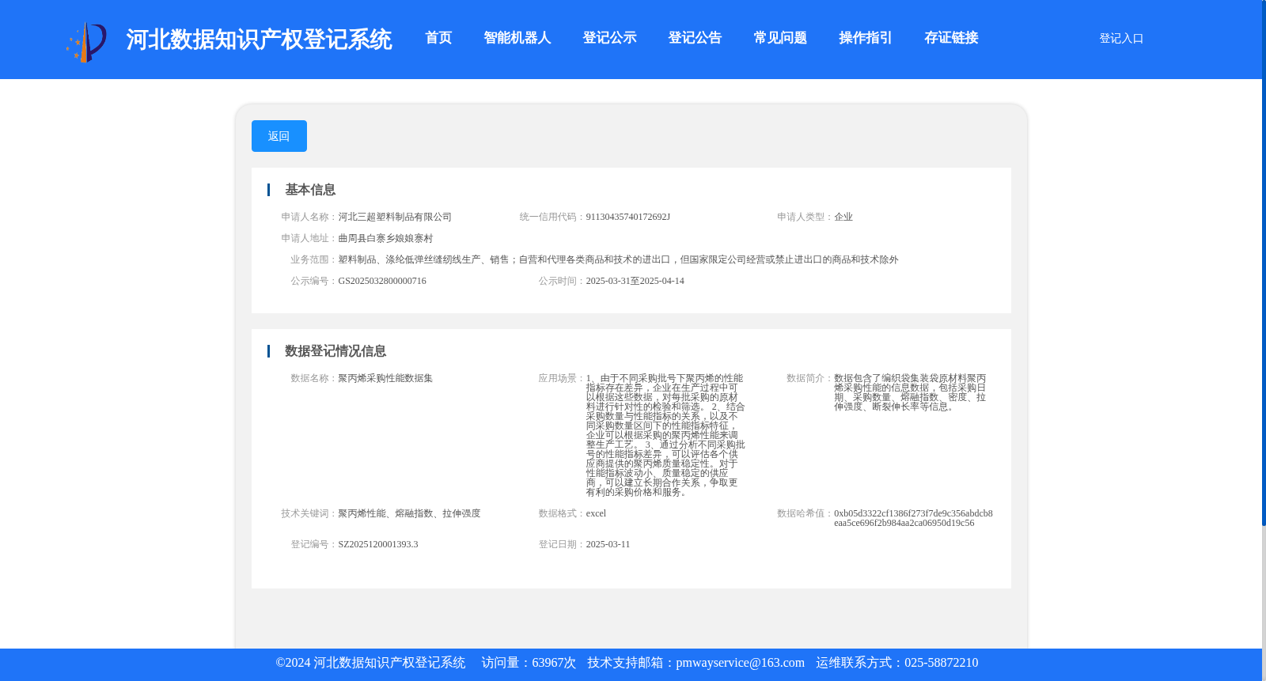Click support email pmwayservice@163.com
The image size is (1266, 681).
click(x=740, y=663)
